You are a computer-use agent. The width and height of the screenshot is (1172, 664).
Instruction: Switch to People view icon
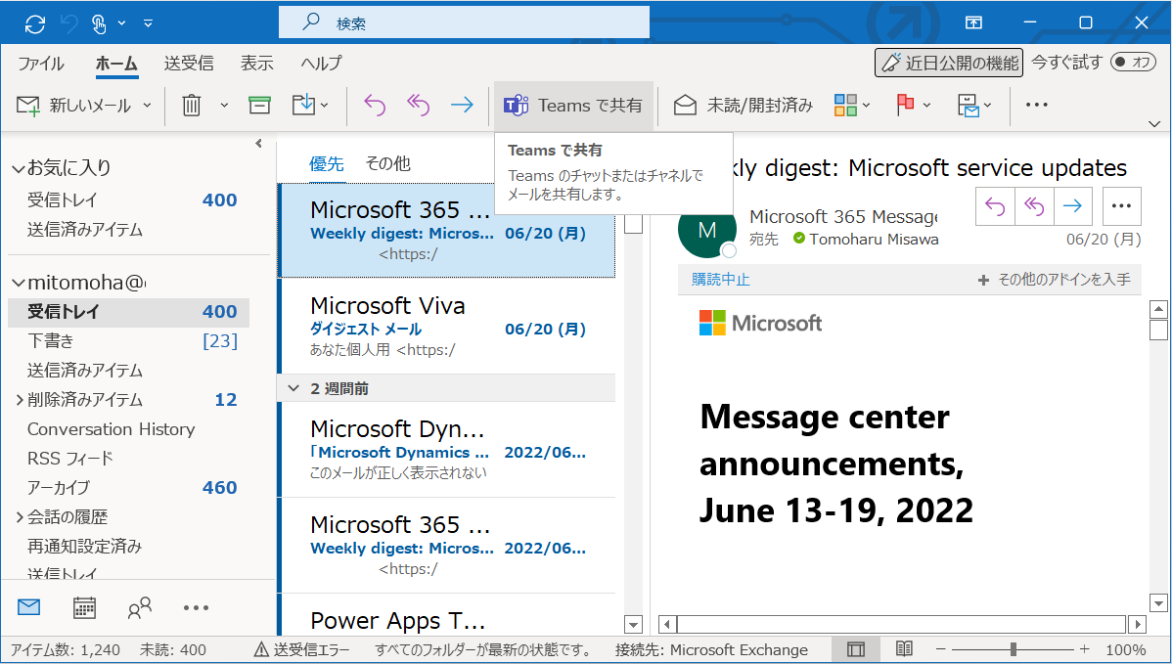139,608
